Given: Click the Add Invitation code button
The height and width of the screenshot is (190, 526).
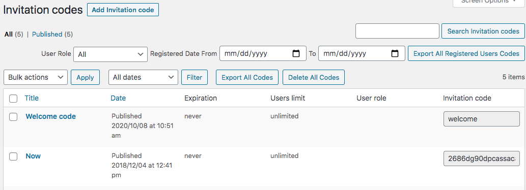Looking at the screenshot, I should click(123, 10).
